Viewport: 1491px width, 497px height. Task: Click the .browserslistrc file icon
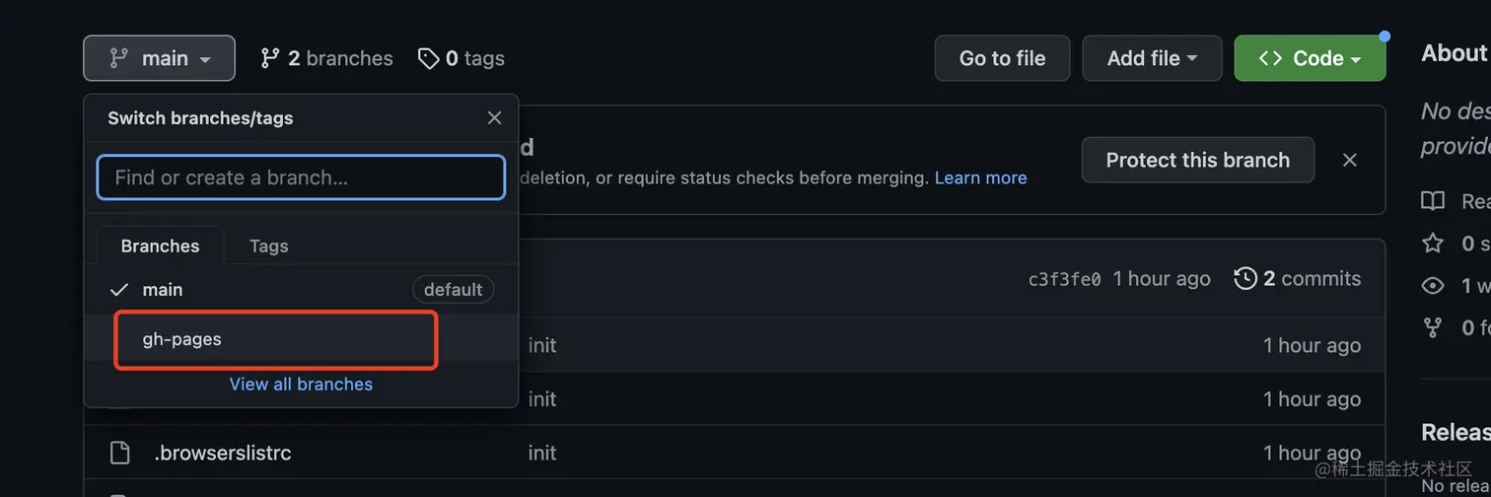pos(119,453)
